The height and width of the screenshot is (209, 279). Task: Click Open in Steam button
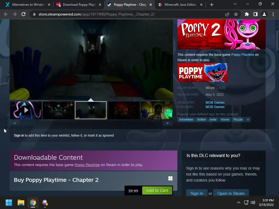231,193
